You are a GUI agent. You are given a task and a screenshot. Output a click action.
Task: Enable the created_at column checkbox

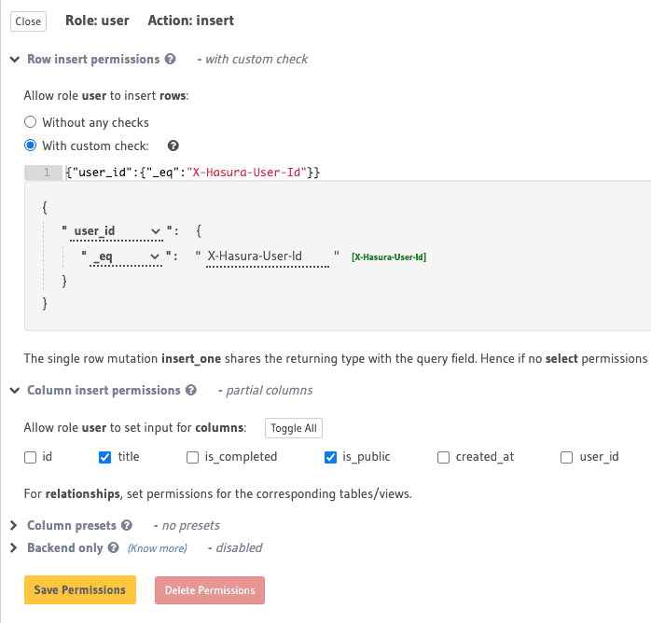(443, 457)
